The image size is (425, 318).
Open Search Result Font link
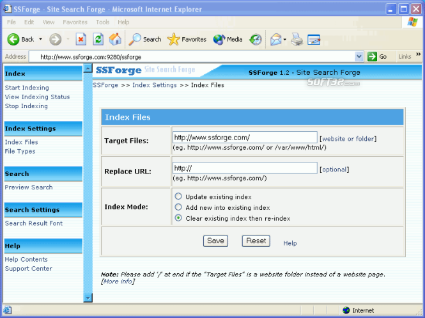pos(34,223)
